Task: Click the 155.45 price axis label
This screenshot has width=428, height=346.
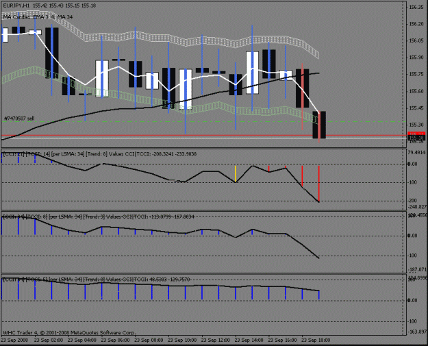Action: [416, 108]
